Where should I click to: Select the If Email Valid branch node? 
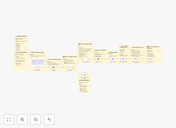pyautogui.click(x=70, y=67)
